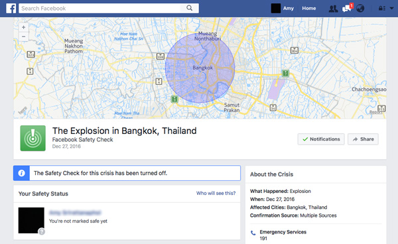The image size is (398, 244).
Task: Click the green Safety Check icon
Action: coord(33,138)
